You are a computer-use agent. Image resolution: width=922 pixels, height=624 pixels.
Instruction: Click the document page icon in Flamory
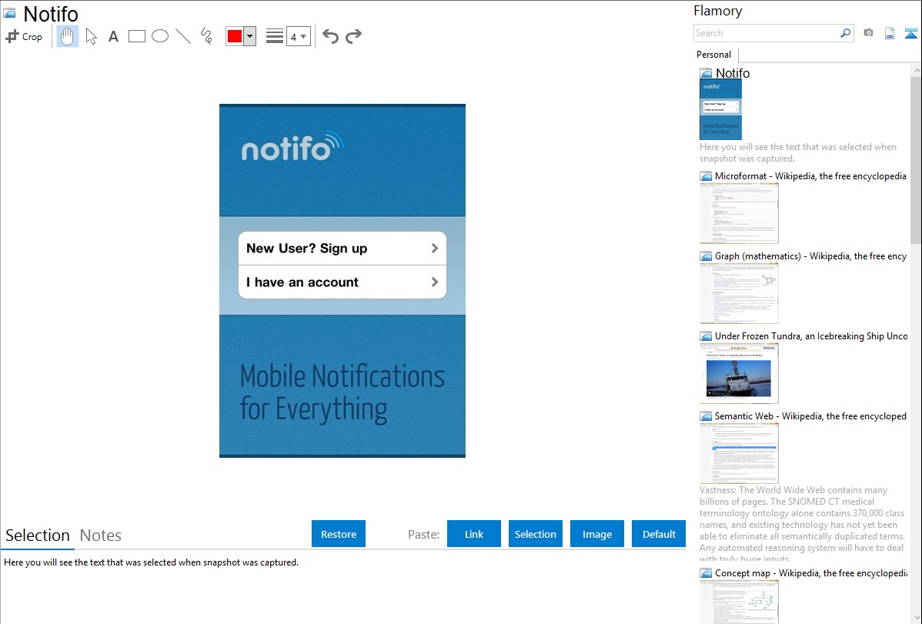click(890, 33)
